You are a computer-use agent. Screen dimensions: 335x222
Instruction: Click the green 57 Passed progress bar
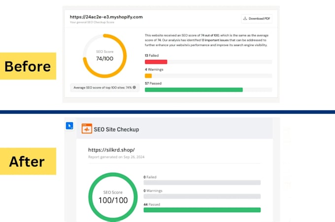pos(194,90)
